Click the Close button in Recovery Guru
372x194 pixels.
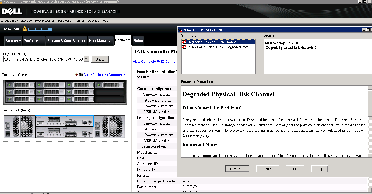pos(295,169)
